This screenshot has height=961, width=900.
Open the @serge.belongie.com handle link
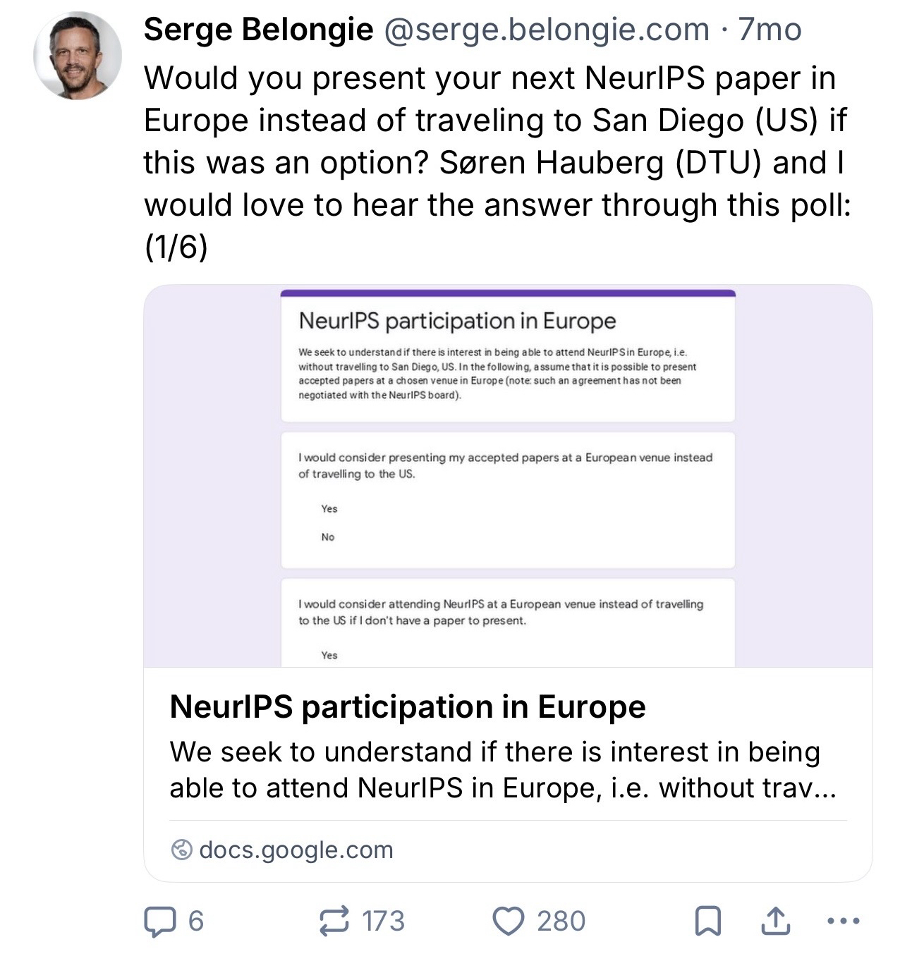click(546, 30)
